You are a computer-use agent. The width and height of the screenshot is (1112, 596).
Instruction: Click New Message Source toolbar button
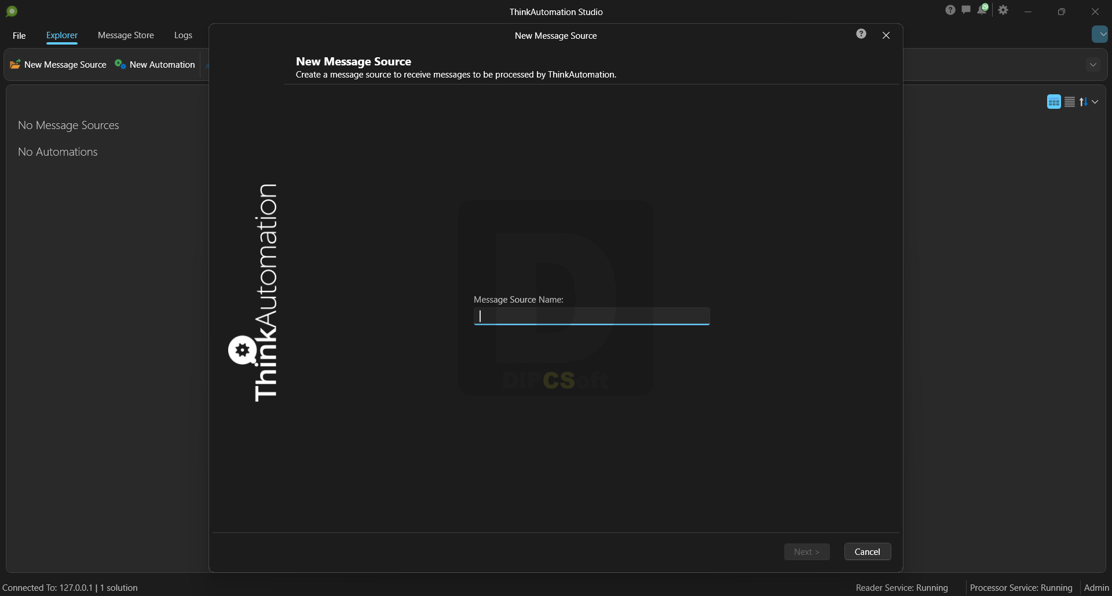(58, 64)
